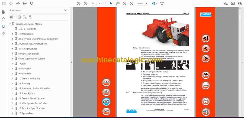Zoom in with plus button

click(x=132, y=4)
